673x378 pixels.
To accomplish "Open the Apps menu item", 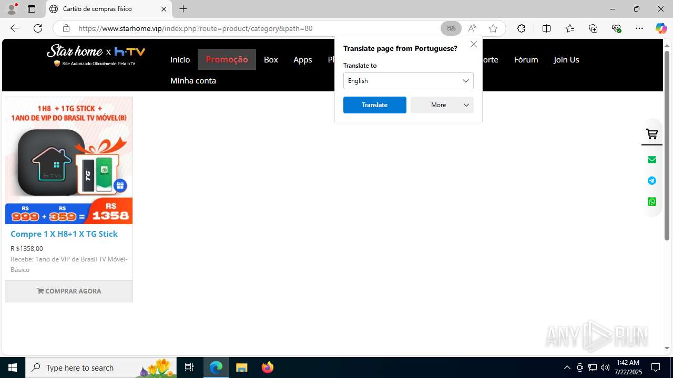I will coord(303,59).
